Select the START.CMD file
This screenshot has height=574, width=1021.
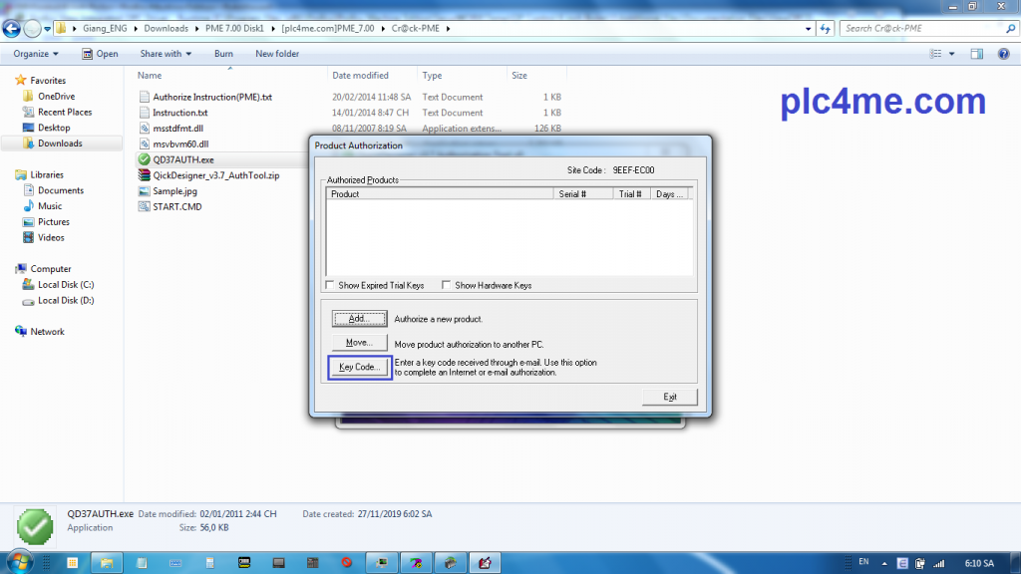click(176, 206)
